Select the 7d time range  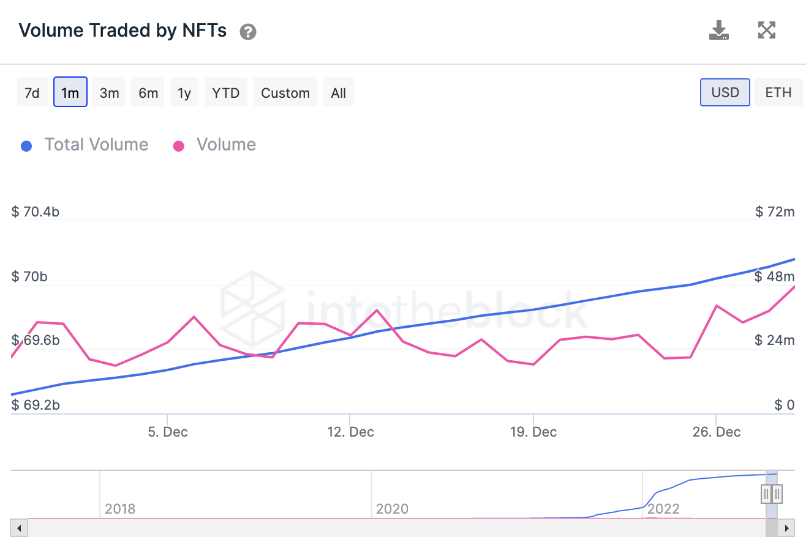point(32,92)
